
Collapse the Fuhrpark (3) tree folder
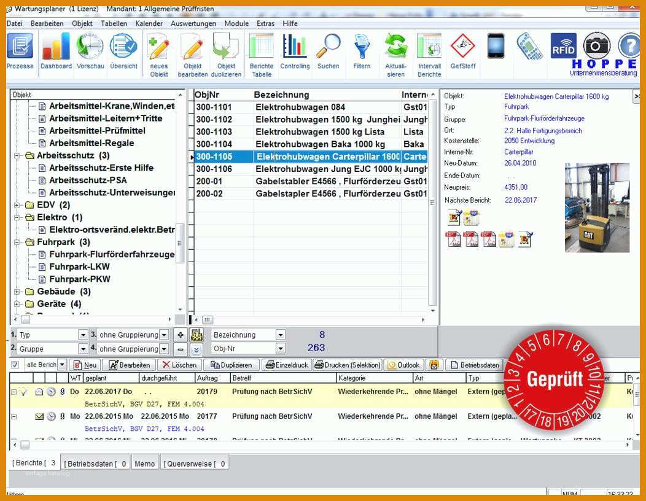(x=17, y=242)
